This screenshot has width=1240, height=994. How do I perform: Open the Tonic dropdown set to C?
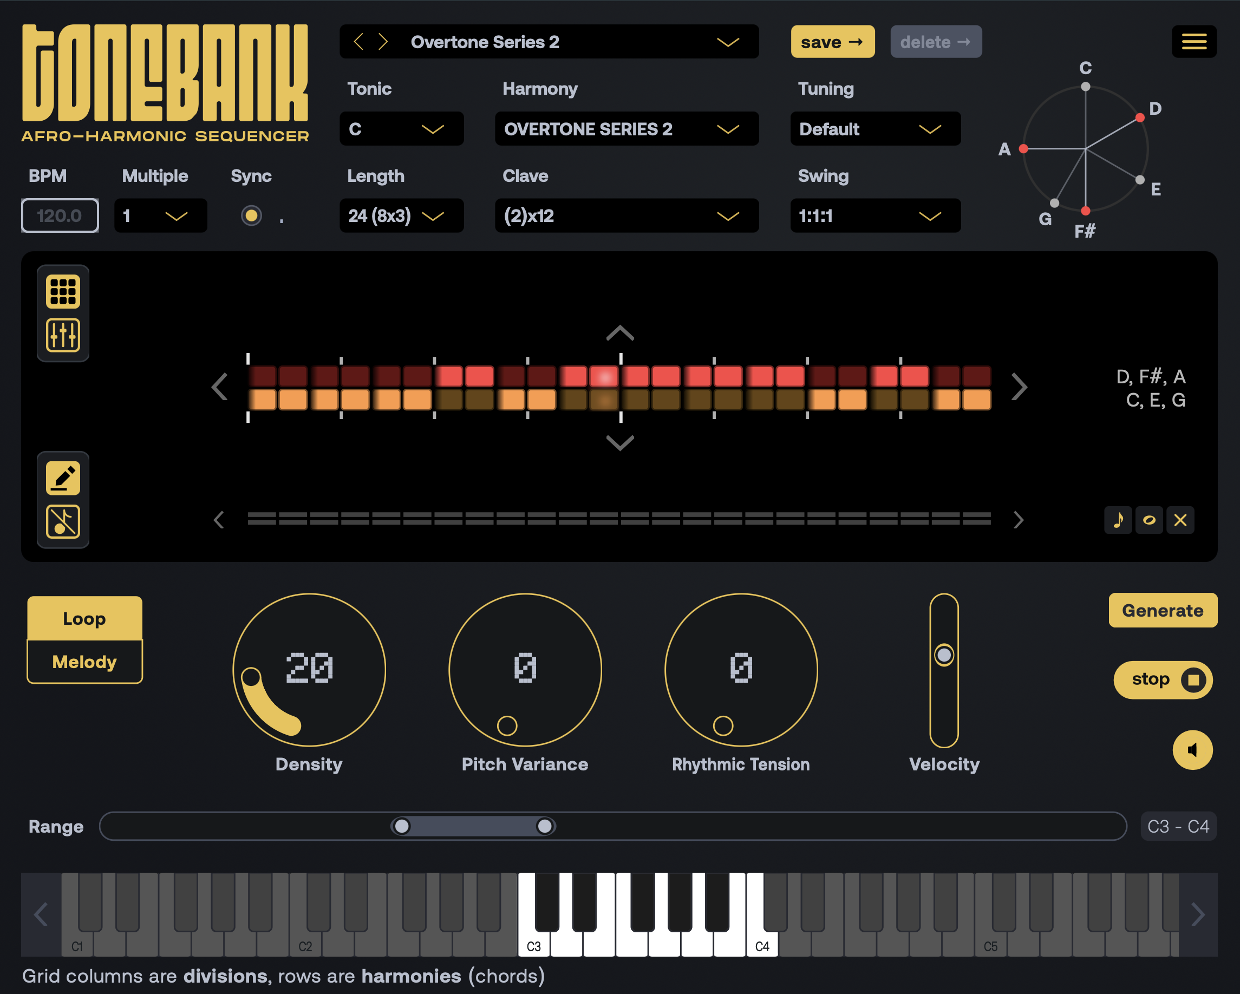tap(401, 129)
